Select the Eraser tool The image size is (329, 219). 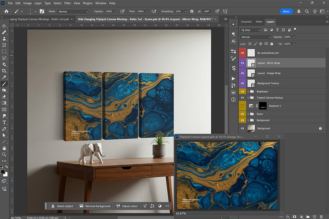pos(4,97)
